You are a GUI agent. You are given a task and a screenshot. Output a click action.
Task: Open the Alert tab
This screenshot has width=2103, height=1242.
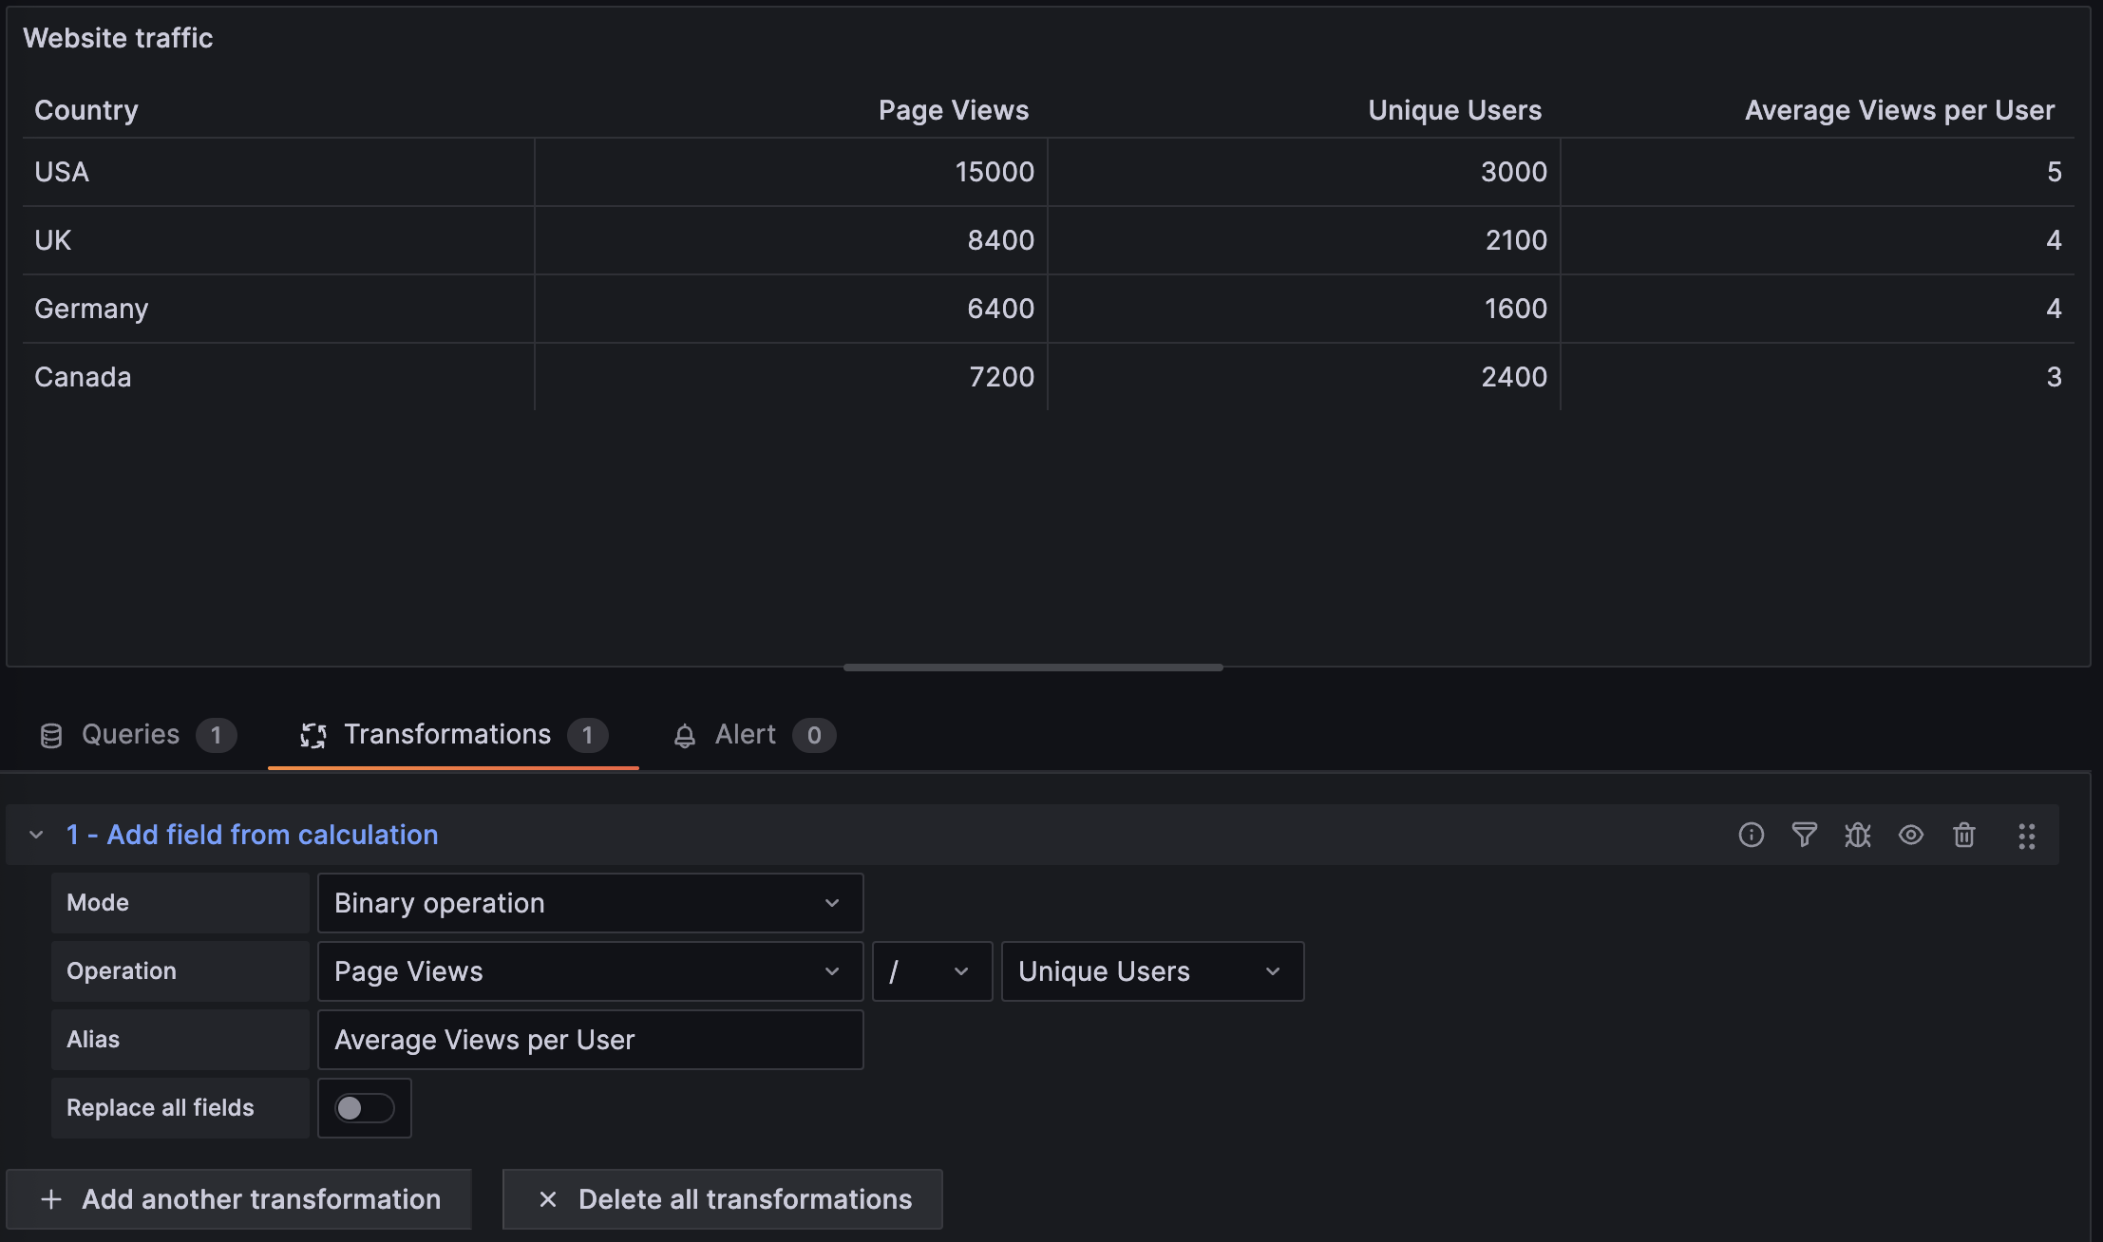click(x=746, y=734)
